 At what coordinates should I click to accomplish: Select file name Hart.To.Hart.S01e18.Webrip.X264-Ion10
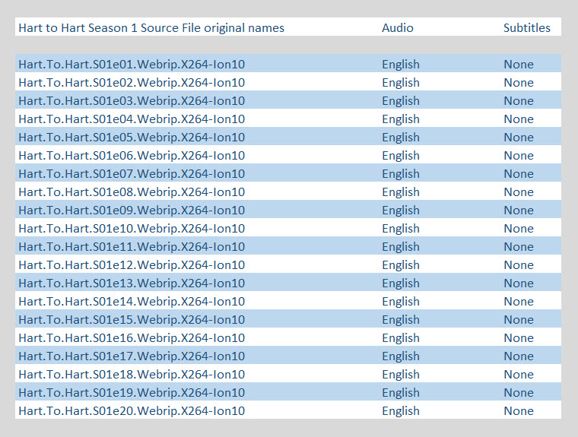[x=132, y=375]
